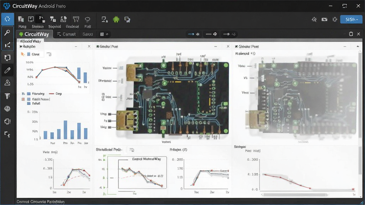Image resolution: width=365 pixels, height=205 pixels.
Task: Click horizontal scrollbar under bottom right chart
Action: [294, 195]
